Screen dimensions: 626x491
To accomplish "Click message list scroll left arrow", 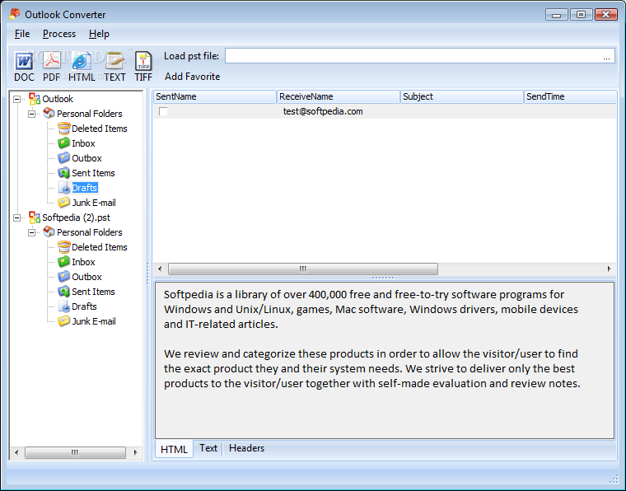I will point(160,269).
